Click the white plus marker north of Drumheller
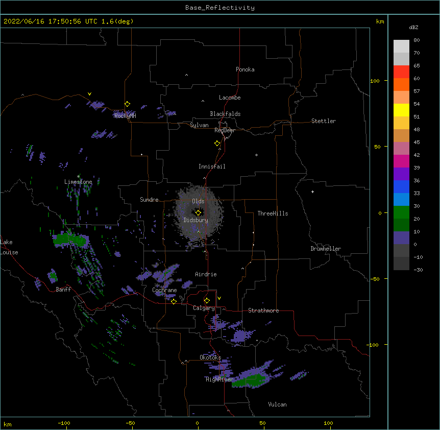The height and width of the screenshot is (430, 440). click(x=312, y=192)
